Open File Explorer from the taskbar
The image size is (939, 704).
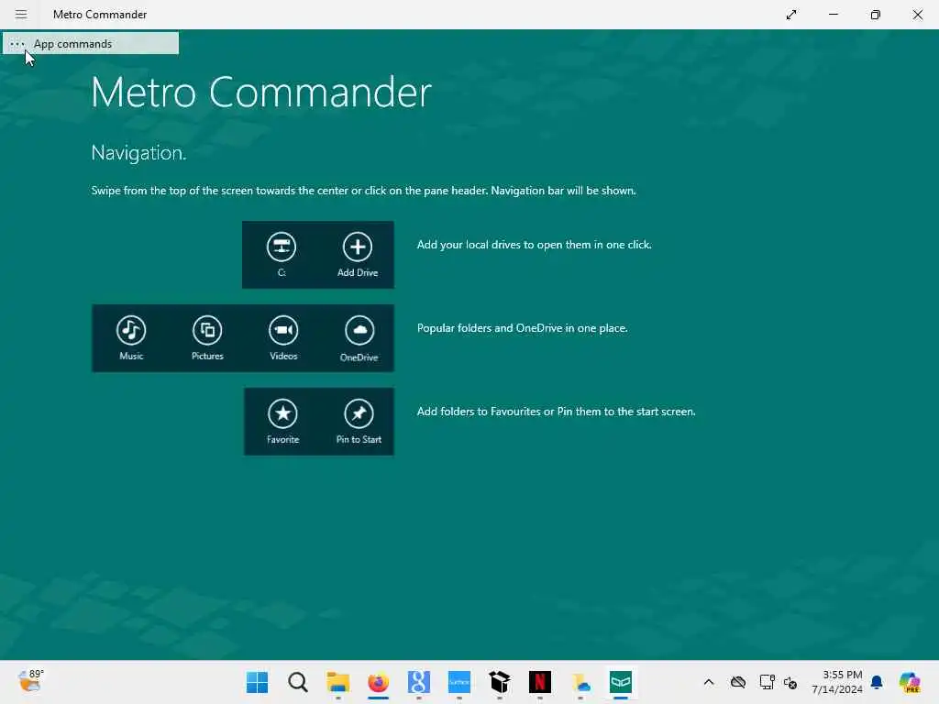click(x=337, y=682)
